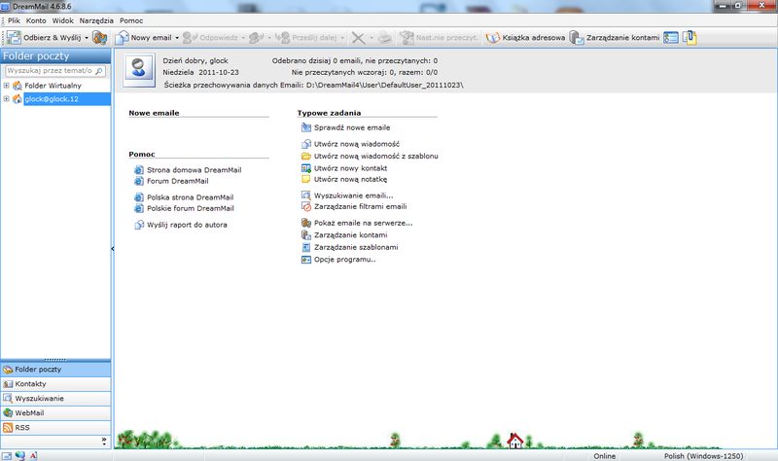Click the Online status indicator
Image resolution: width=778 pixels, height=461 pixels.
[604, 456]
